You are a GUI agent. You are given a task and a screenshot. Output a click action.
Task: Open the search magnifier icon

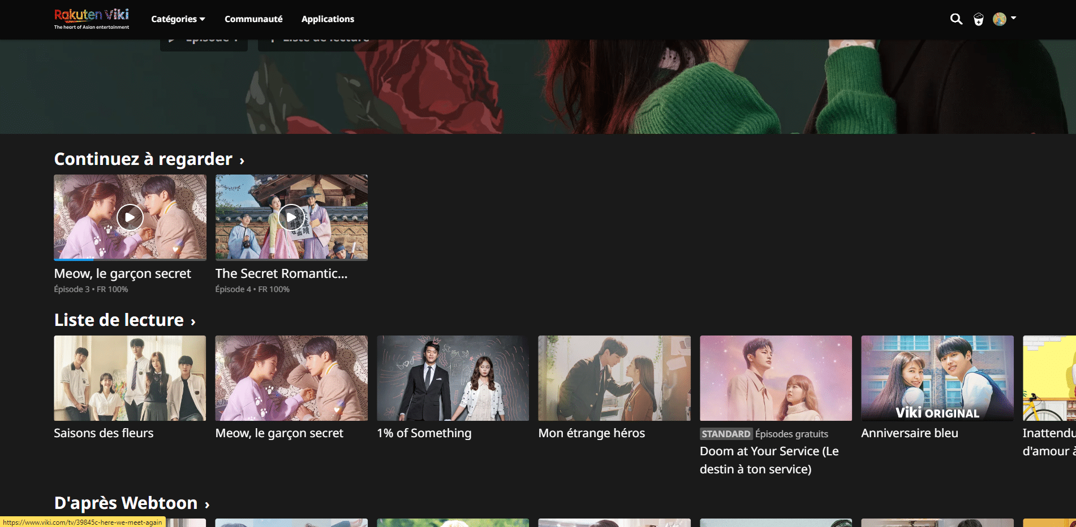pos(956,19)
